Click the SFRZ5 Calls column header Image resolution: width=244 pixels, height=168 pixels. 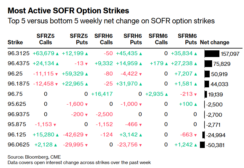point(46,39)
